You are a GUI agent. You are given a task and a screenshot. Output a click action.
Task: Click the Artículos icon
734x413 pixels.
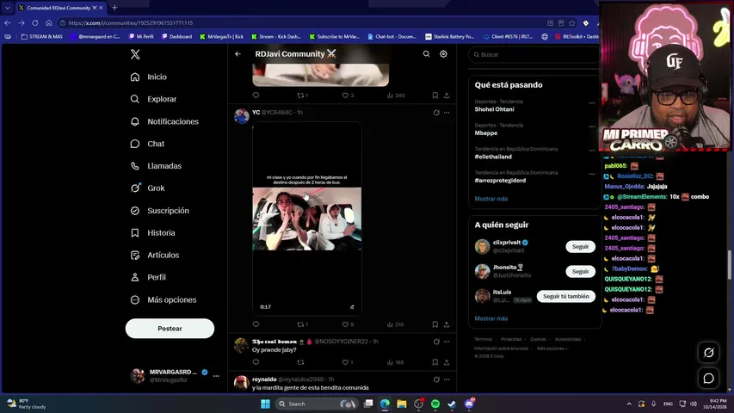pos(135,256)
